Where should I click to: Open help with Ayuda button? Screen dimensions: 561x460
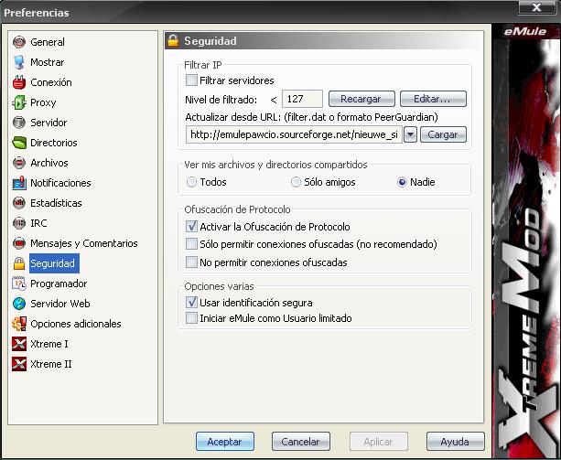tap(456, 442)
